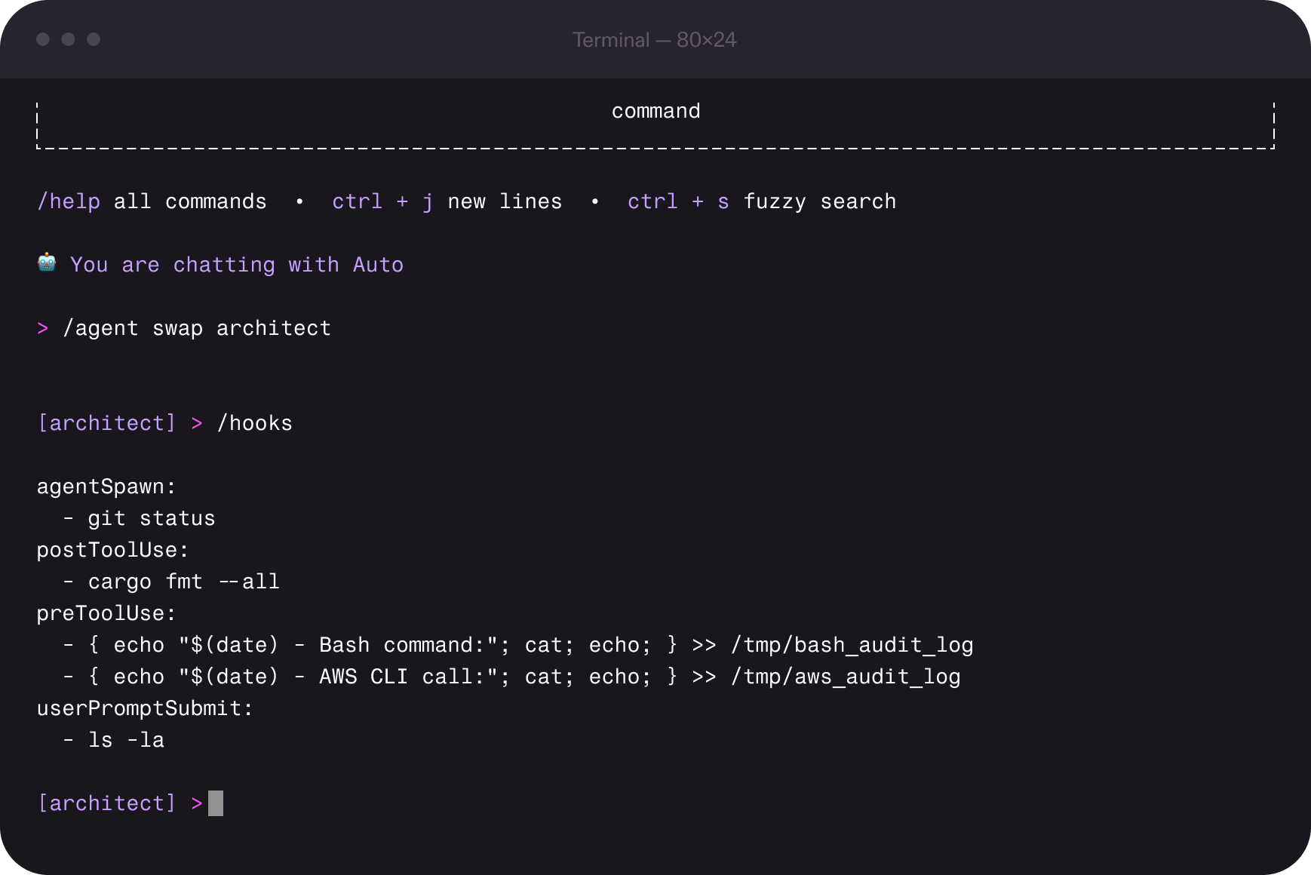Click the third gray window control dot
This screenshot has height=875, width=1311.
(94, 39)
